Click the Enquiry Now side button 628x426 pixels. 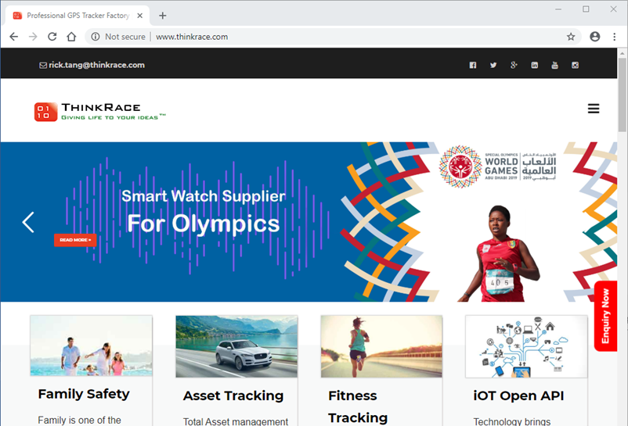point(605,316)
